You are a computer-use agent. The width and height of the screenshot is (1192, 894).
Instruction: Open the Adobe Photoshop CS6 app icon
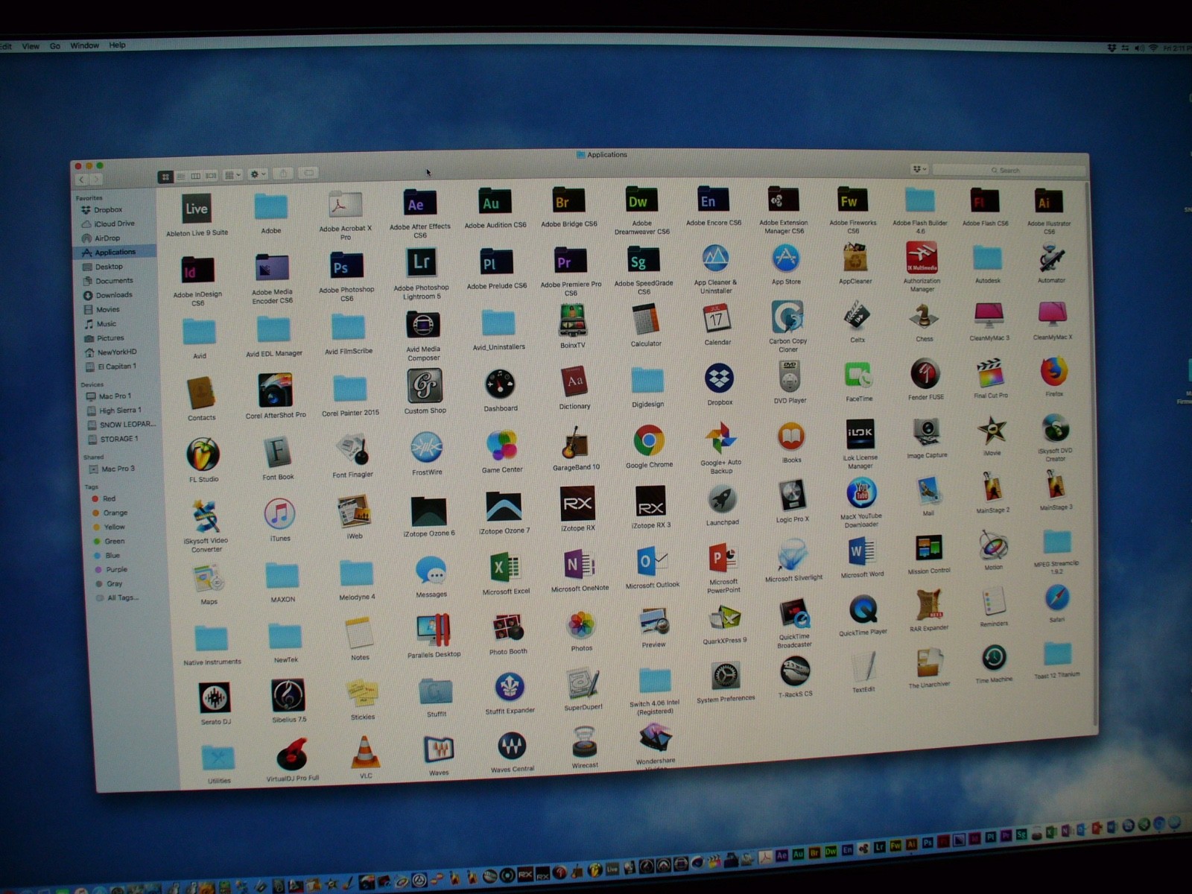point(346,267)
